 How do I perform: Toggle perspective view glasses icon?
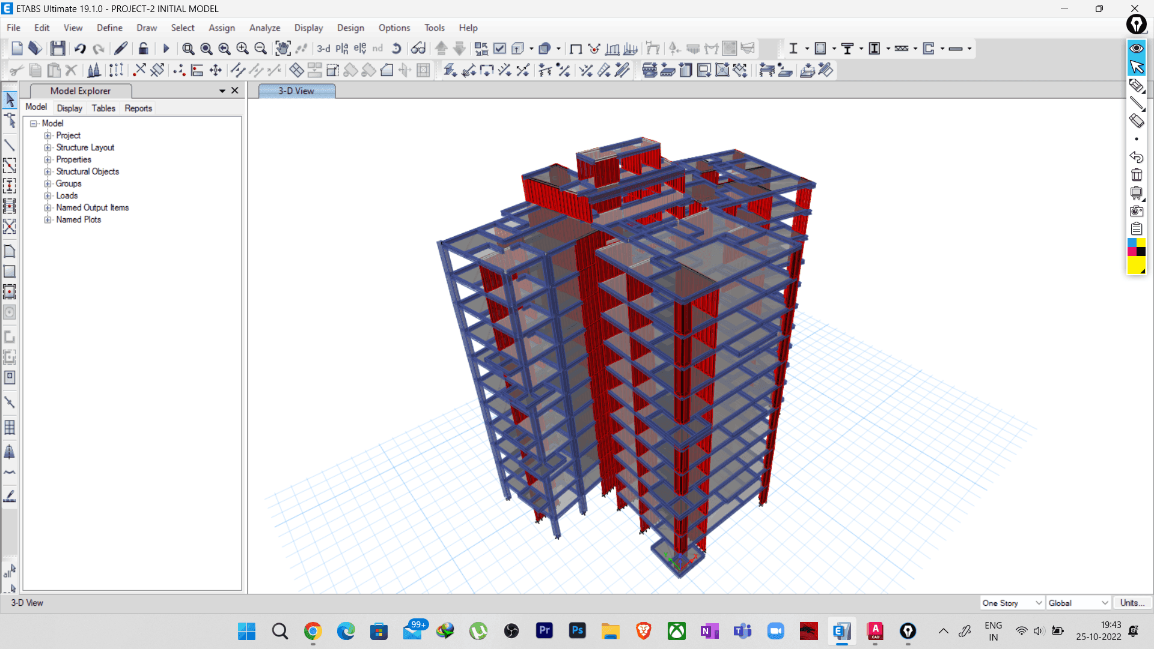pos(418,49)
